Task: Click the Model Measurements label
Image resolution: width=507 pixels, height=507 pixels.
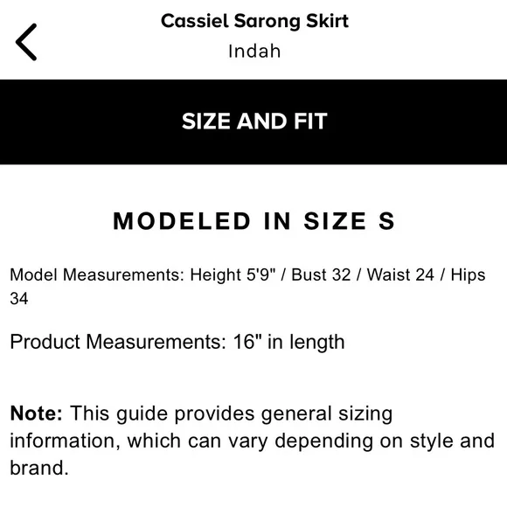Action: tap(97, 274)
